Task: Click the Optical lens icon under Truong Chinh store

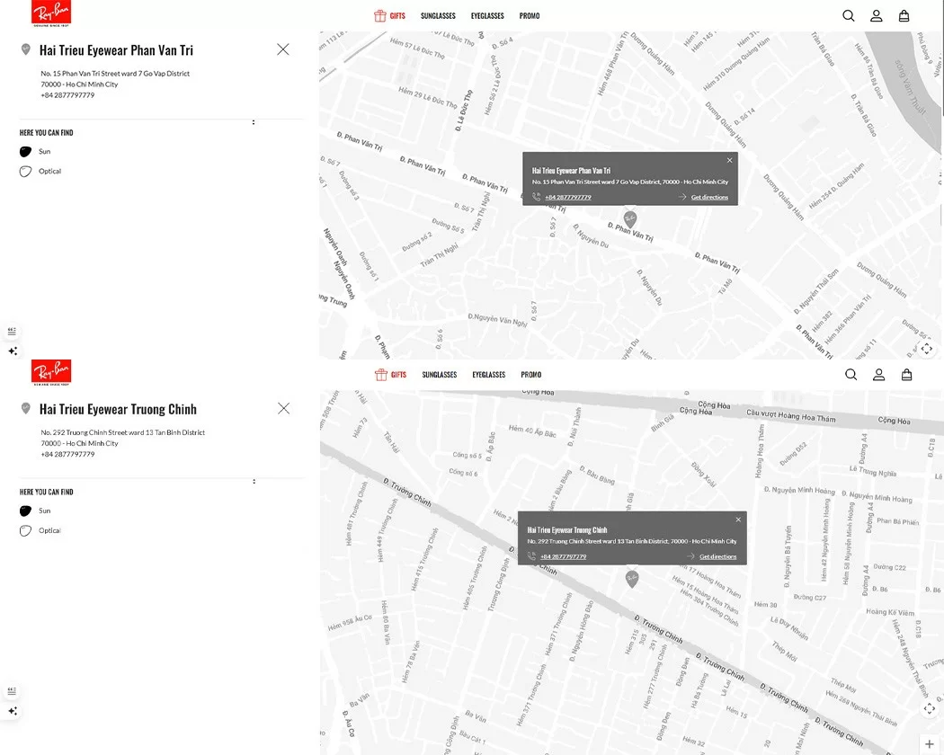Action: (25, 531)
